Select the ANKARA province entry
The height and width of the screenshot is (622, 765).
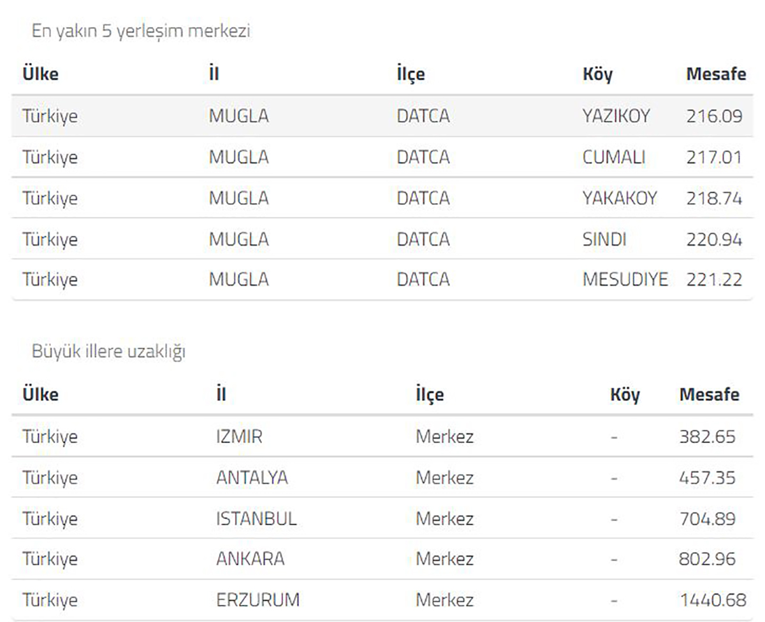pos(250,559)
